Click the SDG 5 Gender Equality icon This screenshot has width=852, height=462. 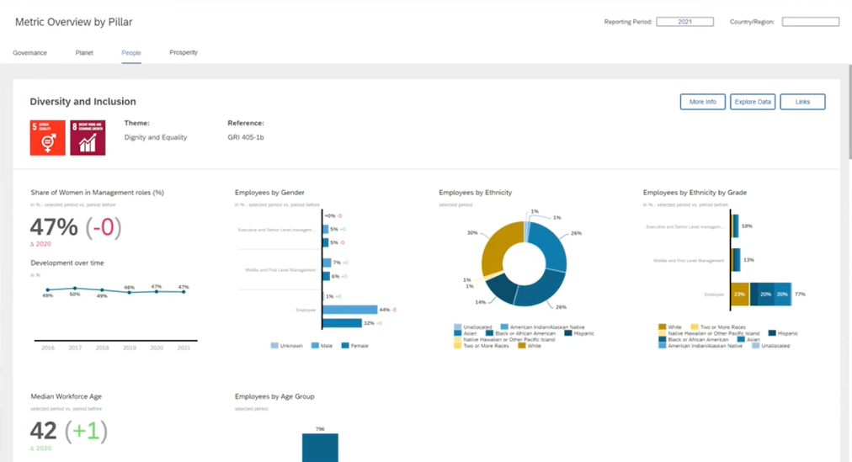(47, 136)
